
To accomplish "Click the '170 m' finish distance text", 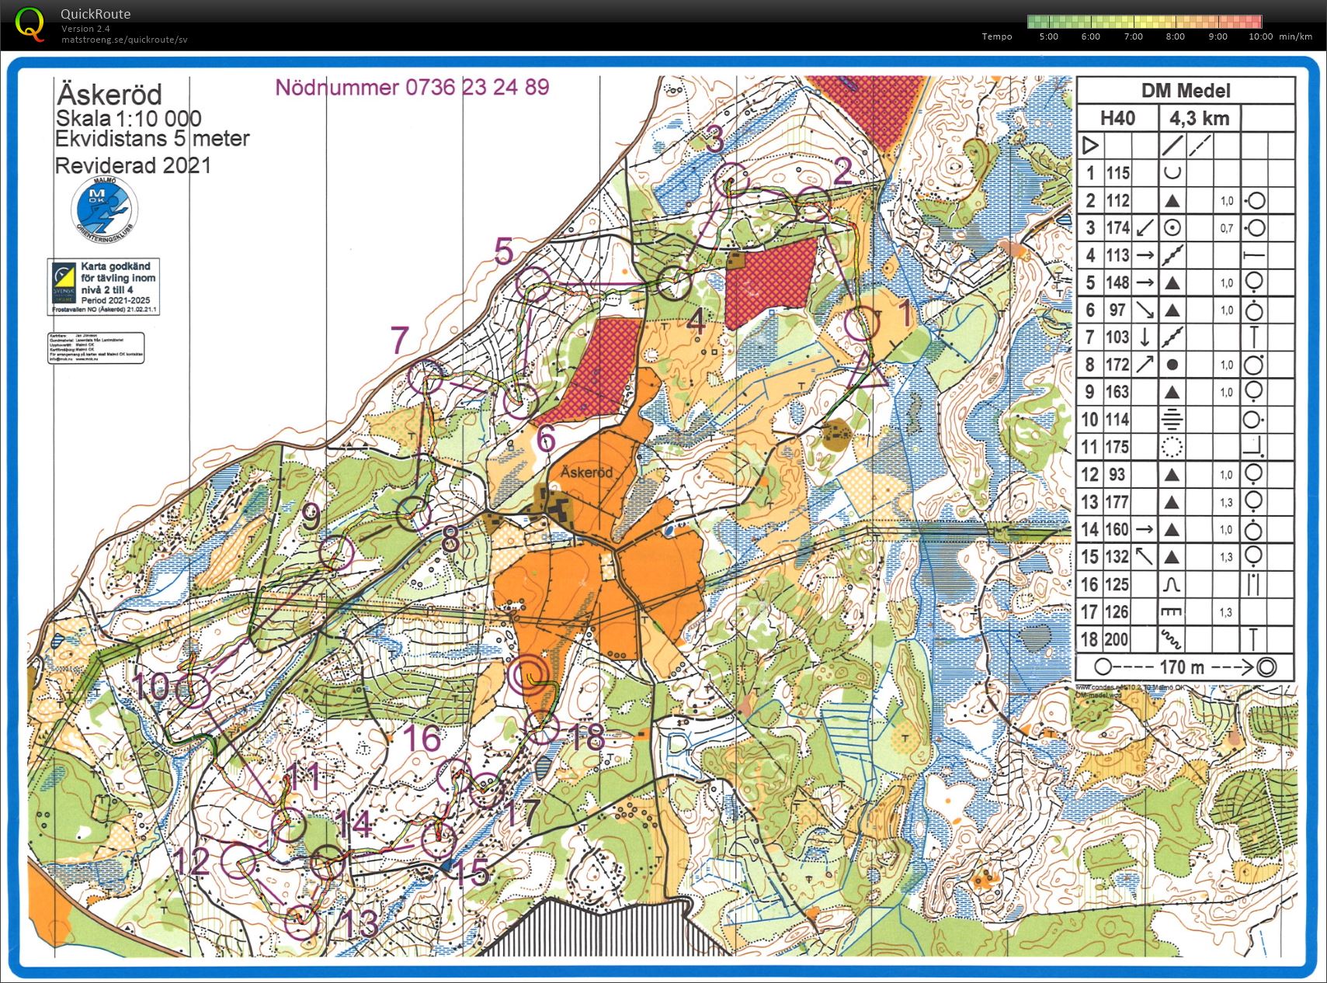I will 1182,666.
